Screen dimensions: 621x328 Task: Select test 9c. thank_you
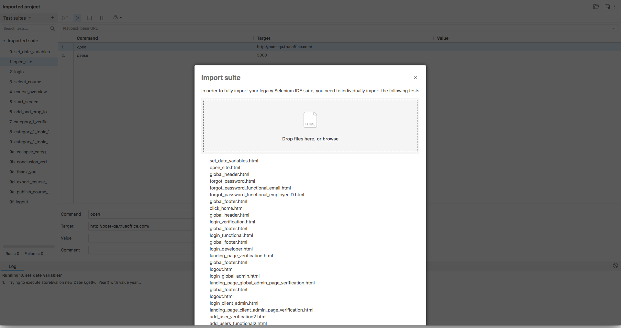pos(29,172)
